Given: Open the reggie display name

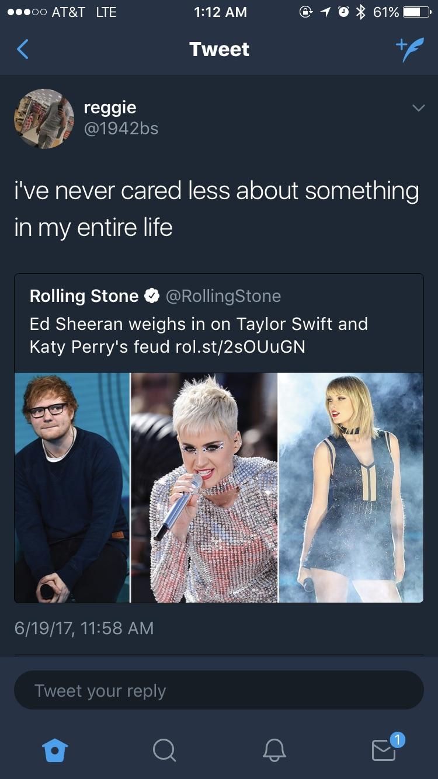Looking at the screenshot, I should pyautogui.click(x=110, y=107).
